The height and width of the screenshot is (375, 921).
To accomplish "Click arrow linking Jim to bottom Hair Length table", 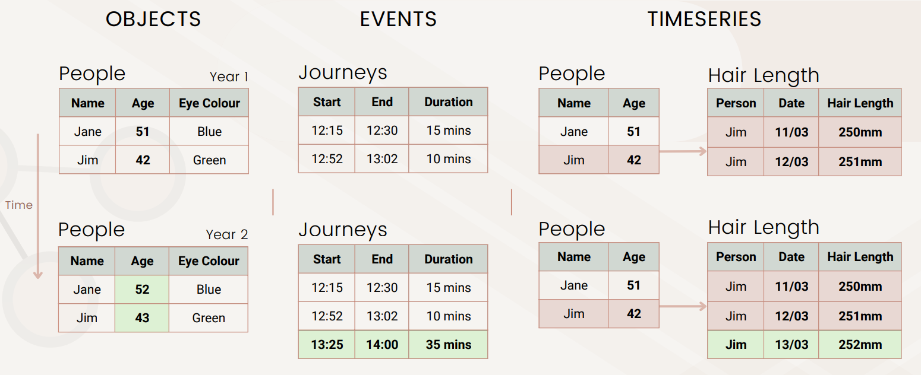I will click(683, 306).
